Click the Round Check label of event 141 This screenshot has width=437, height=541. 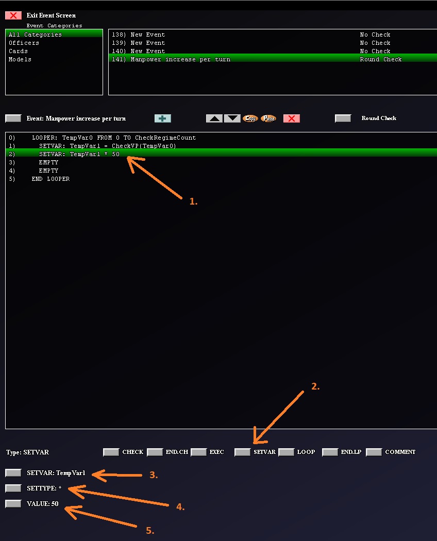click(x=381, y=59)
